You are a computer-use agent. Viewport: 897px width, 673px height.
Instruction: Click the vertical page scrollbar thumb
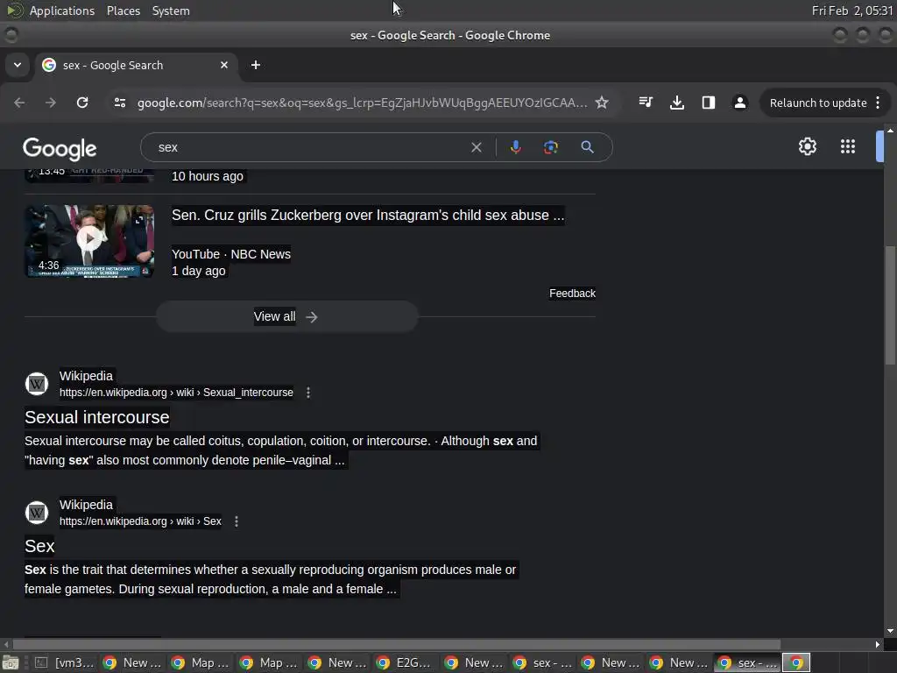(x=890, y=304)
